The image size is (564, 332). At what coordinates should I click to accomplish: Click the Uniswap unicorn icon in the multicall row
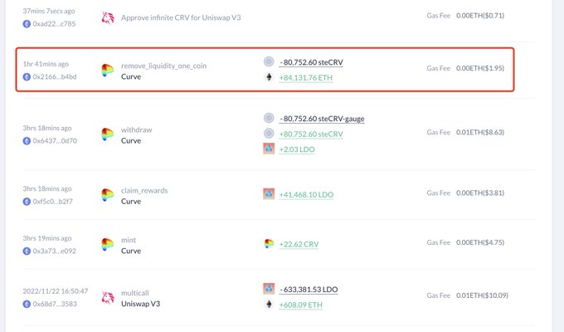(x=108, y=298)
